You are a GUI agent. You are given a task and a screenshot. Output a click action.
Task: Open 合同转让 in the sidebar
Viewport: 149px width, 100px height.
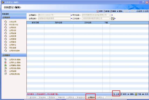13,45
